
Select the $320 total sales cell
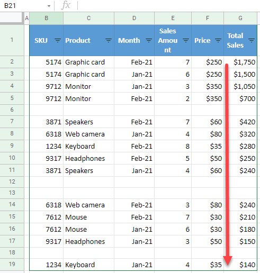coord(240,134)
